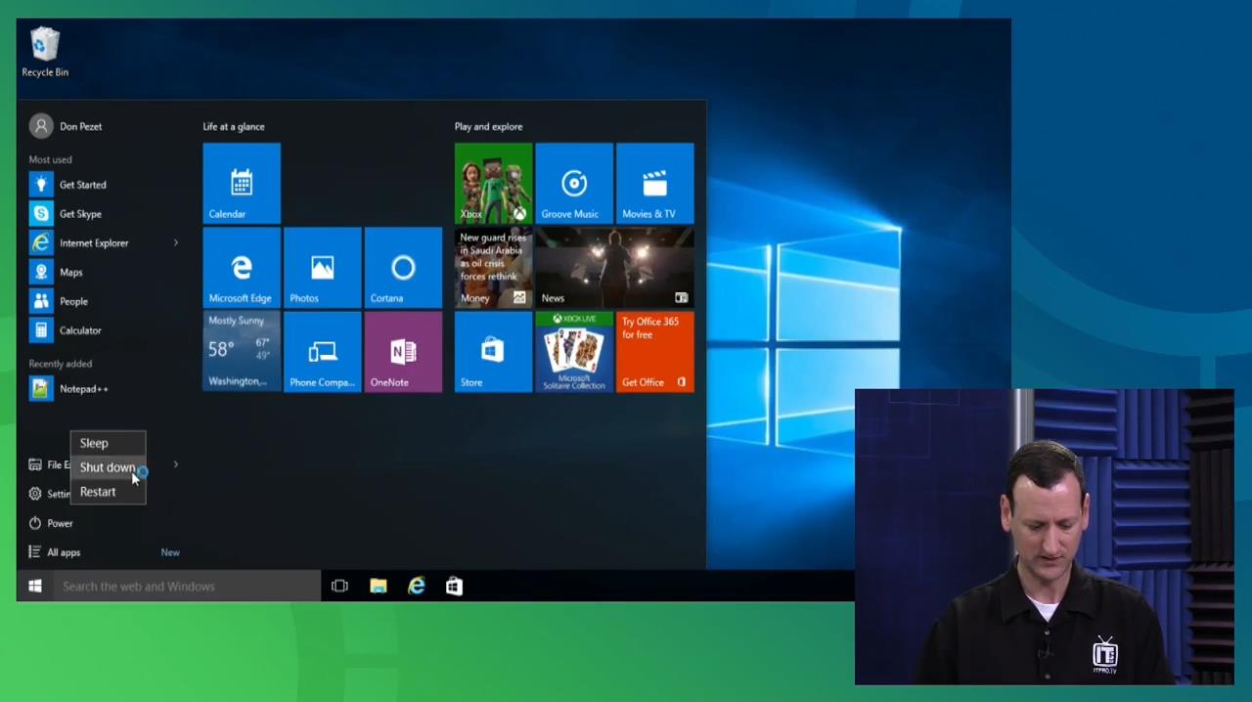Open the Calendar tile
The height and width of the screenshot is (702, 1252).
[242, 183]
